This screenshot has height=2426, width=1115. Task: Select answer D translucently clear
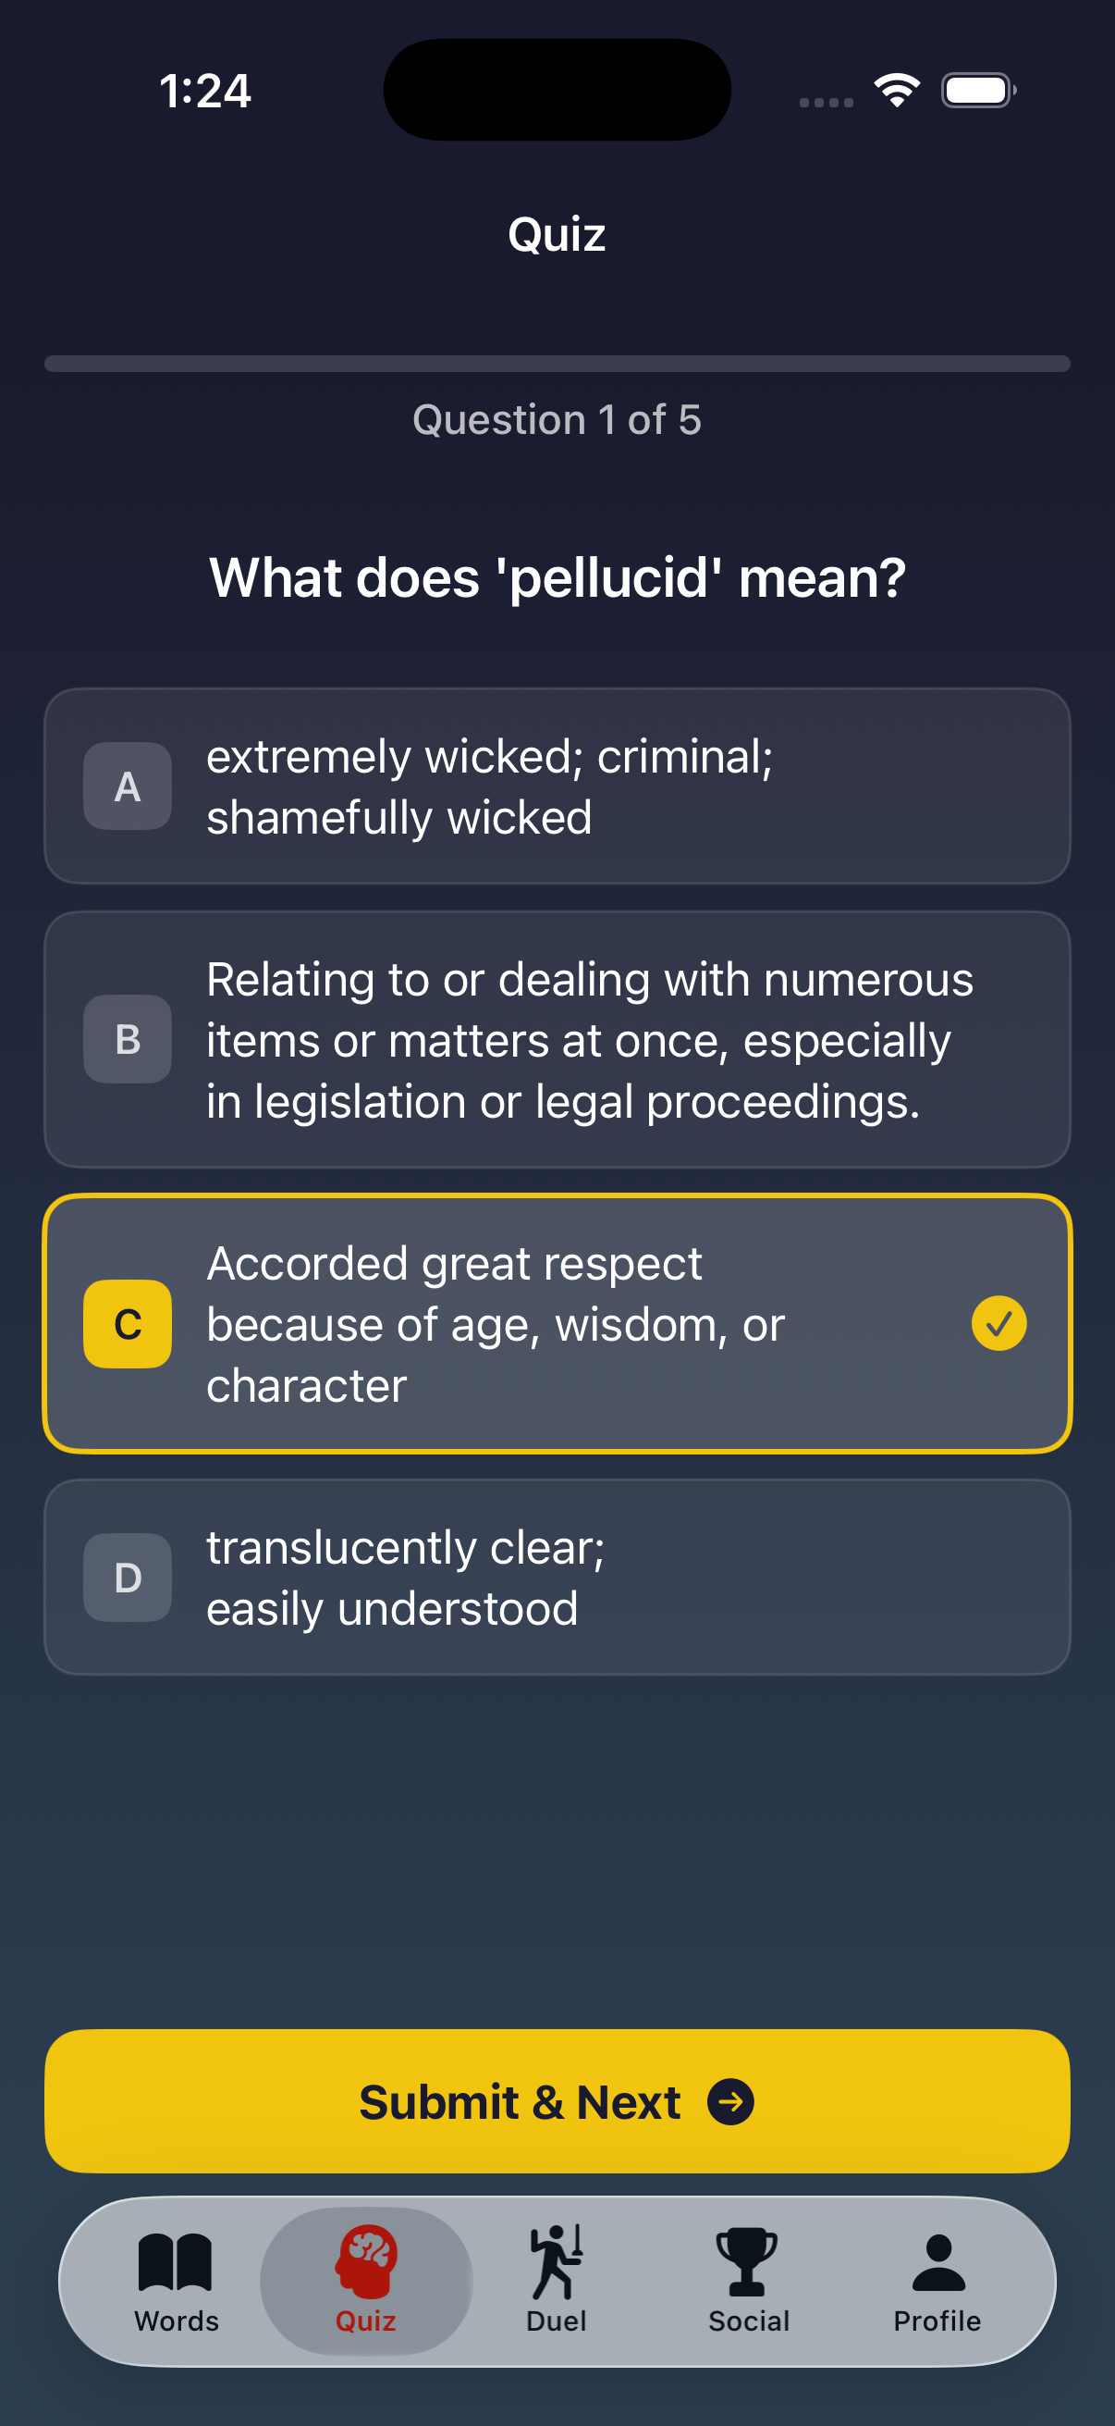(x=557, y=1578)
